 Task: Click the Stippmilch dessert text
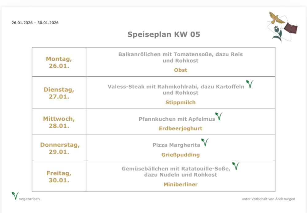181,102
